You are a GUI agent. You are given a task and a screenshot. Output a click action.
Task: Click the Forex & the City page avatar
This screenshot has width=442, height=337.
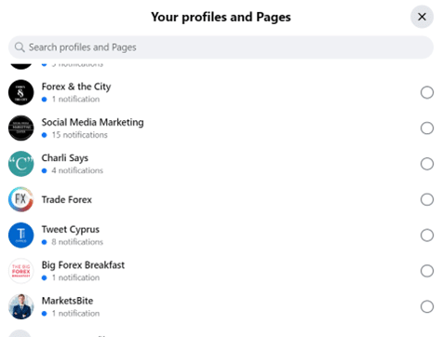click(x=21, y=92)
